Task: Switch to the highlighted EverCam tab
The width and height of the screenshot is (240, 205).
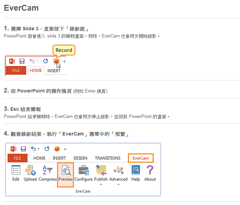Action: pos(141,158)
